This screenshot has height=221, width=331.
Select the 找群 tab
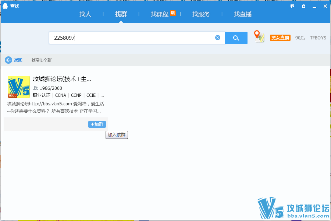pyautogui.click(x=121, y=14)
